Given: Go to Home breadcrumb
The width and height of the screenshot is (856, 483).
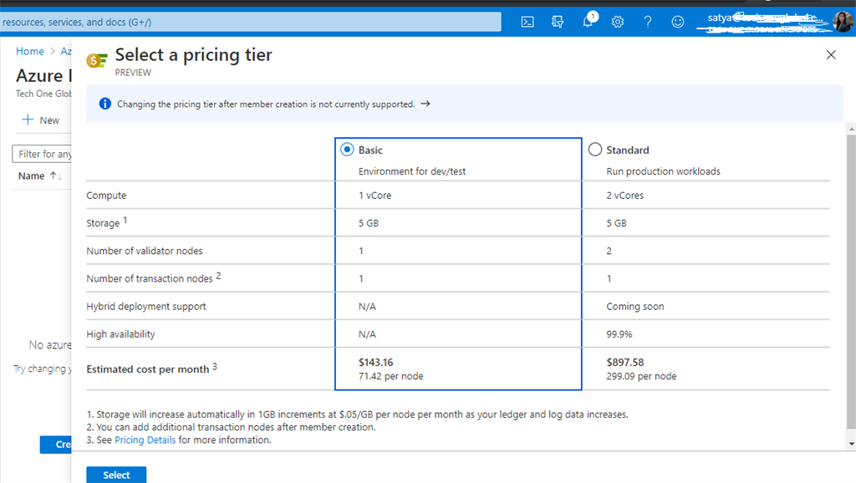Looking at the screenshot, I should (30, 52).
